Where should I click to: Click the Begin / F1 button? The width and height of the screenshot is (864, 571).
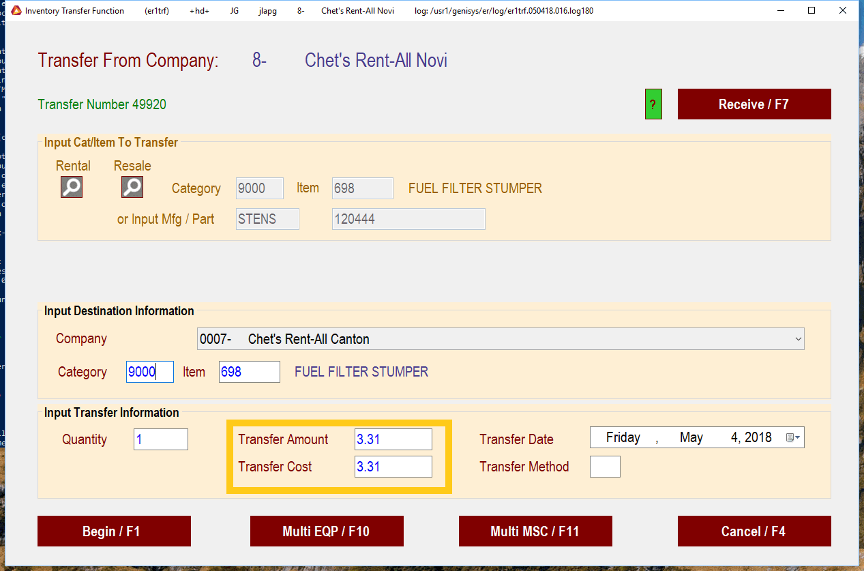point(114,531)
